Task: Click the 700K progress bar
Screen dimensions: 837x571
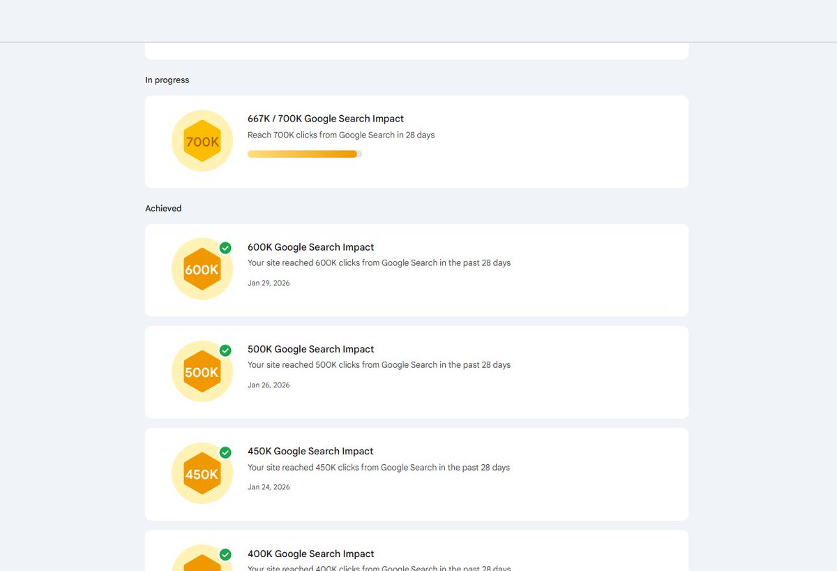Action: pyautogui.click(x=305, y=154)
